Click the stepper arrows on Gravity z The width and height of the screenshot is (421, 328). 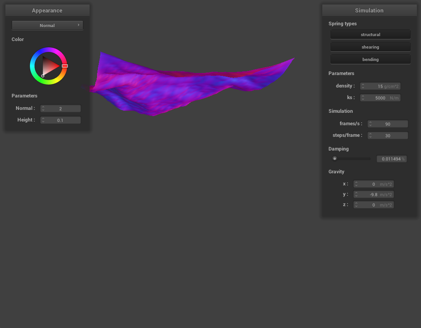click(356, 205)
